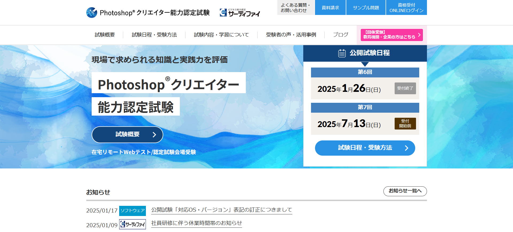The height and width of the screenshot is (232, 513).
Task: Select 試験内容・学習について in navigation
Action: 221,35
